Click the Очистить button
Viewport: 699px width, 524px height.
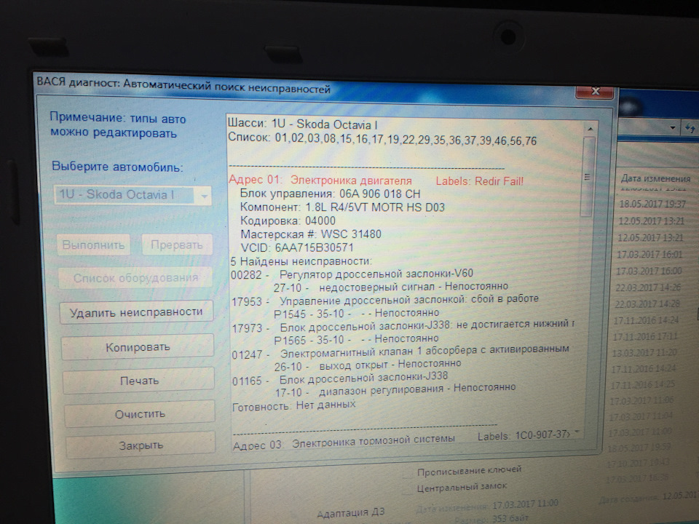point(140,414)
